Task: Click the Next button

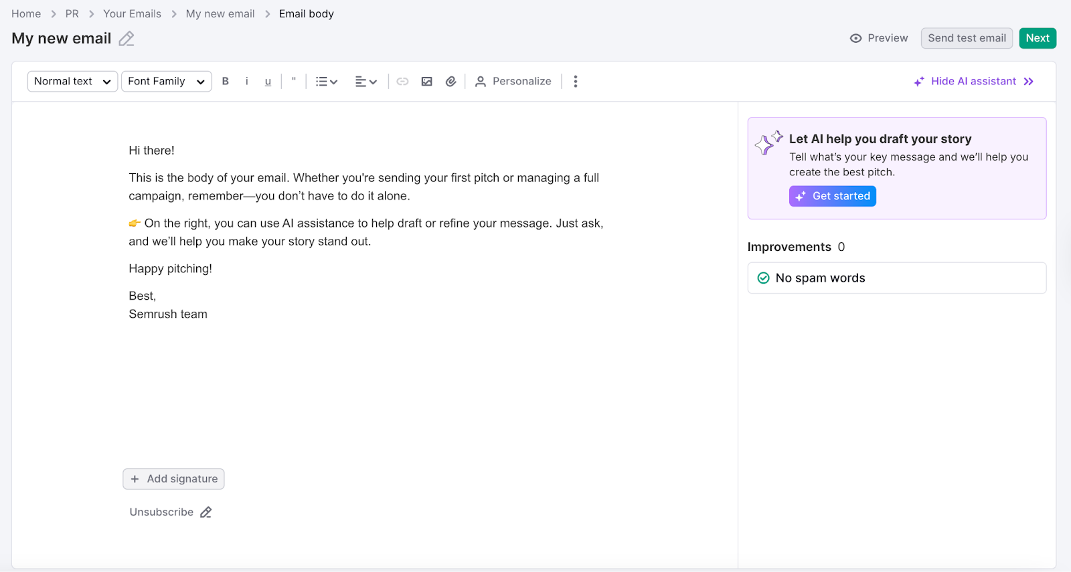Action: click(x=1037, y=38)
